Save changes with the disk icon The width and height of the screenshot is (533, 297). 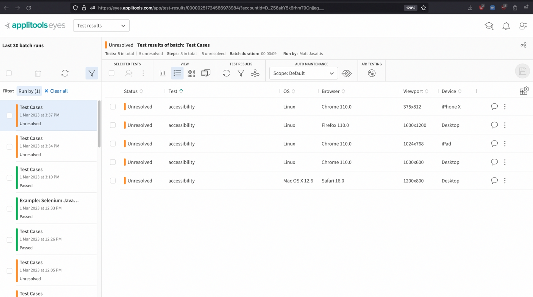(x=522, y=71)
